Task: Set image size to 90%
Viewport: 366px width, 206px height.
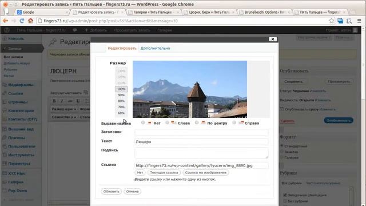Action: pyautogui.click(x=121, y=95)
